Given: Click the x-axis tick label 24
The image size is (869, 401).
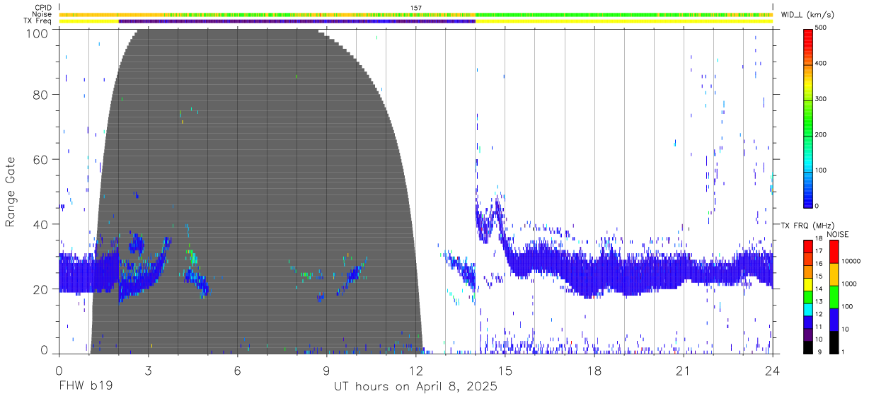Looking at the screenshot, I should click(x=773, y=370).
